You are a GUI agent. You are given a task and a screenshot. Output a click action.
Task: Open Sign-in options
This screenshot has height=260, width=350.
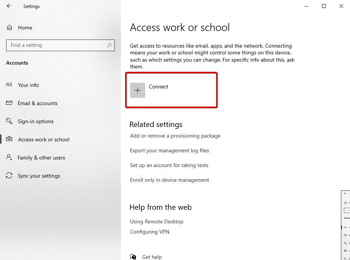click(36, 121)
